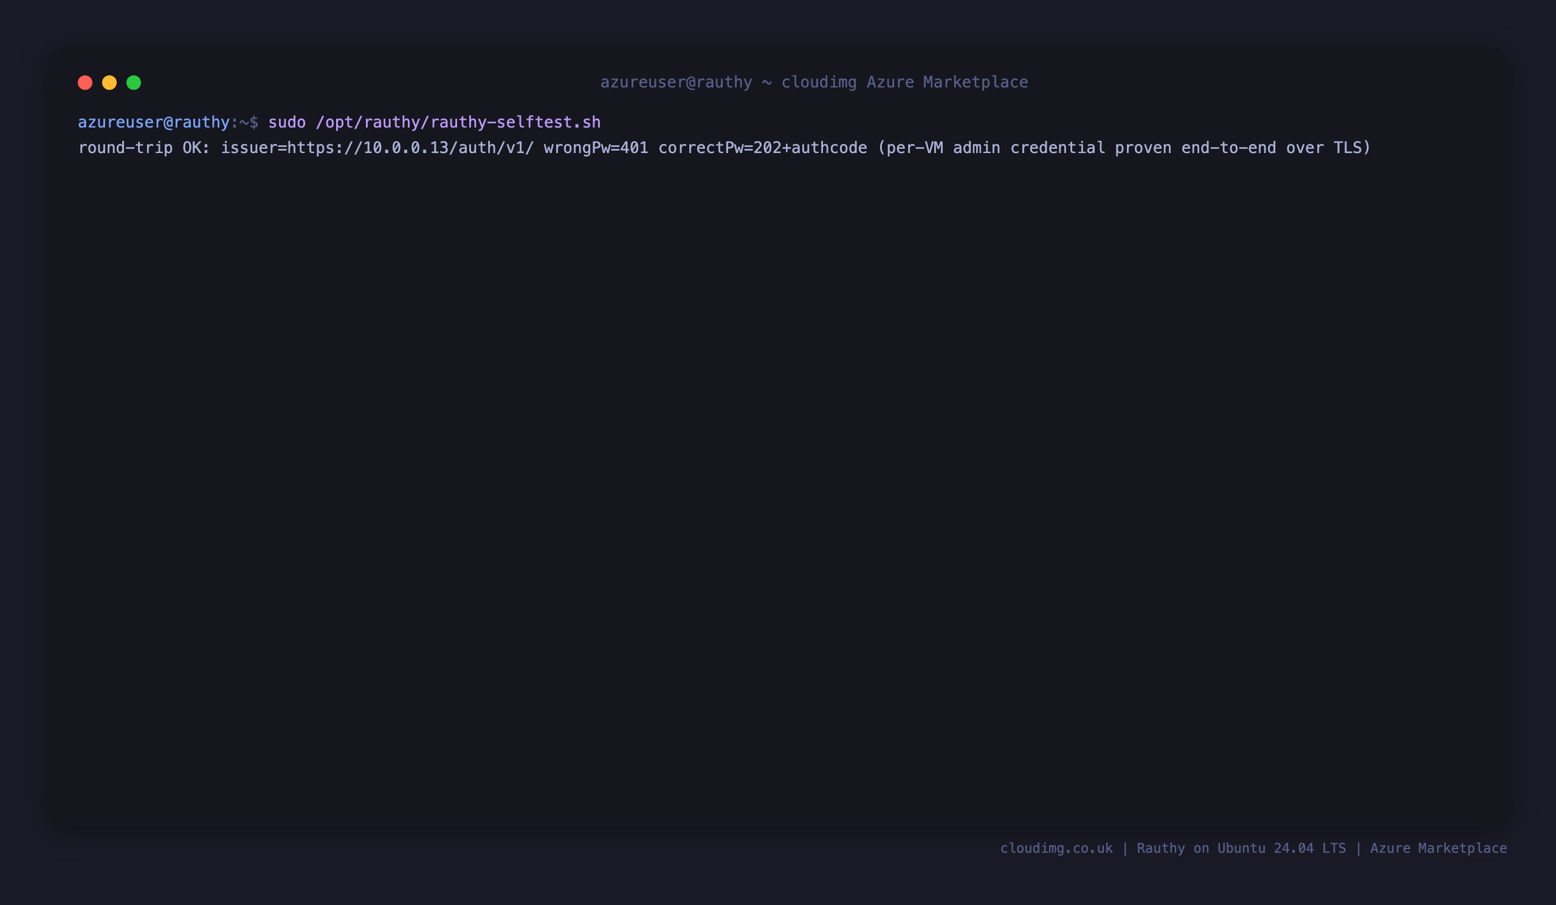Click the yellow minimize window dot

109,83
